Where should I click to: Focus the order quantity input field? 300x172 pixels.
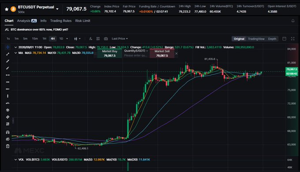click(135, 55)
